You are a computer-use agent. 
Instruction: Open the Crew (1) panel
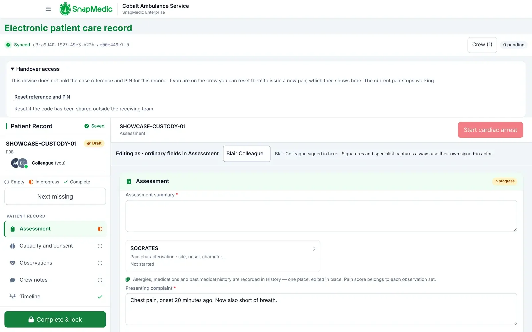(482, 45)
